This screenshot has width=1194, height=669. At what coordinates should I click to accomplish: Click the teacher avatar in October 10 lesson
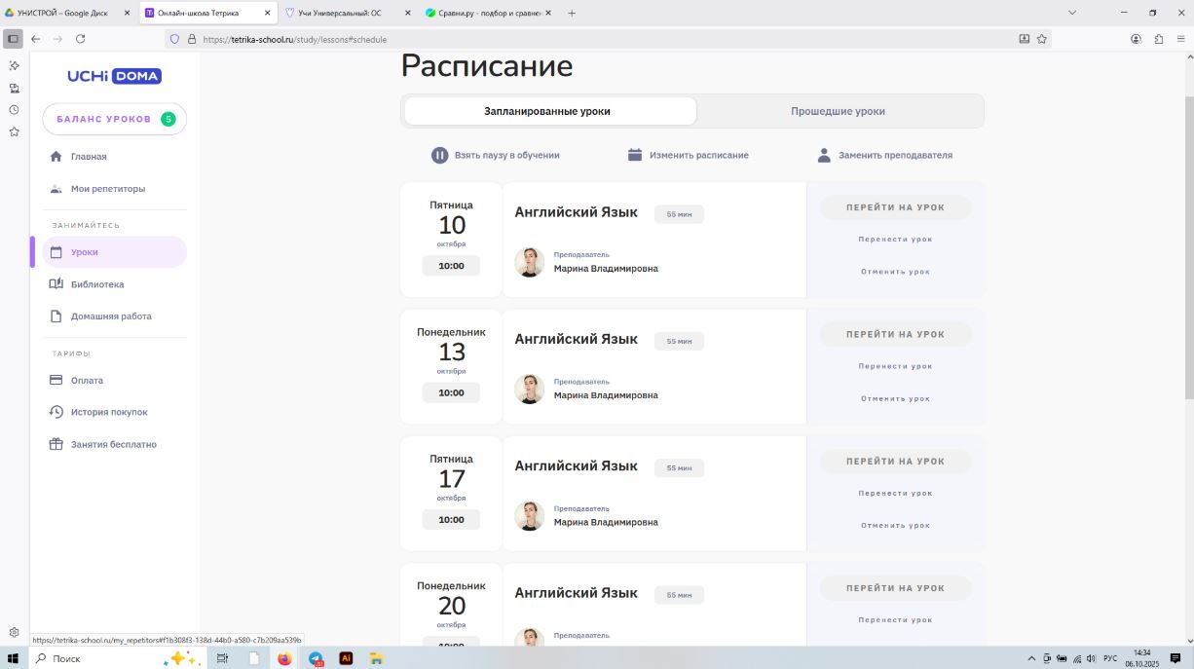529,263
